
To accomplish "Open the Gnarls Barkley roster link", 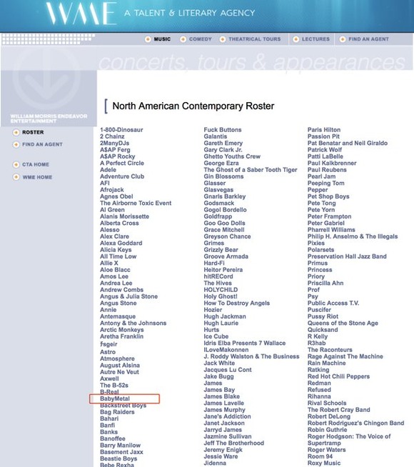I will (x=225, y=196).
